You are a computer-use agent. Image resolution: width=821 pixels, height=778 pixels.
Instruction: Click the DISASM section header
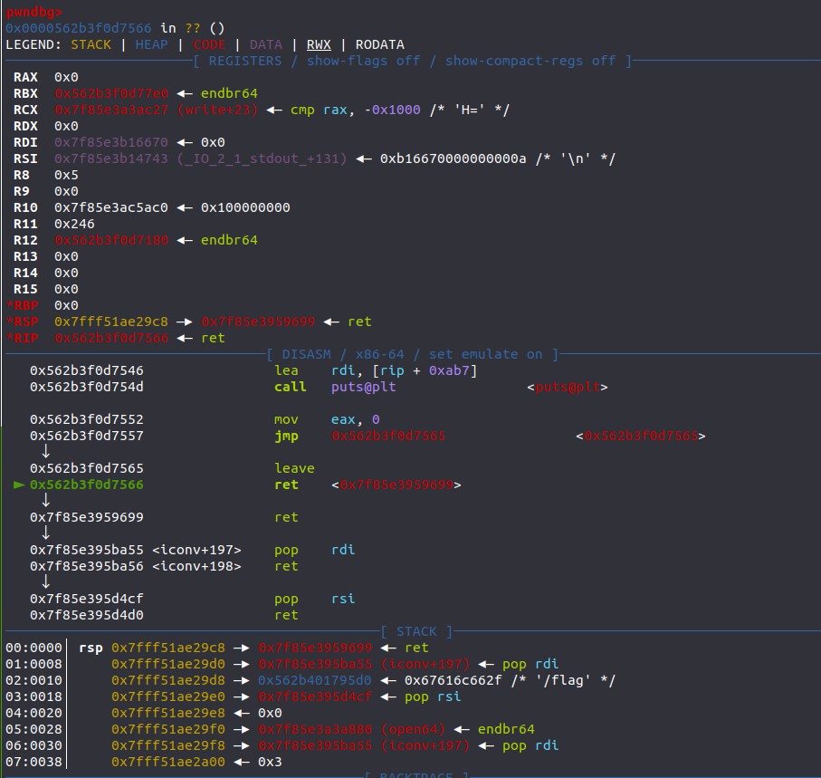pos(413,354)
